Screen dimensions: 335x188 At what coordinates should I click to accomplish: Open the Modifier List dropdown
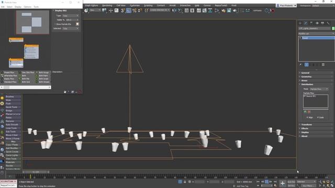pyautogui.click(x=316, y=33)
